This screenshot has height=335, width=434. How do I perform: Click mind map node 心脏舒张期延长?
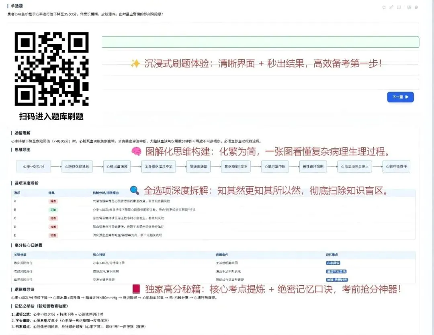(77, 167)
